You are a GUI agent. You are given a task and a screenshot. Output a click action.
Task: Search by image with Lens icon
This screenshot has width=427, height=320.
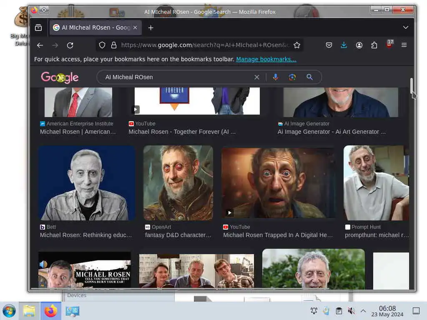pyautogui.click(x=292, y=77)
